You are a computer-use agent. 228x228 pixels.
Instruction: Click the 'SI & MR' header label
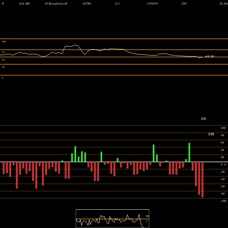pyautogui.click(x=24, y=4)
